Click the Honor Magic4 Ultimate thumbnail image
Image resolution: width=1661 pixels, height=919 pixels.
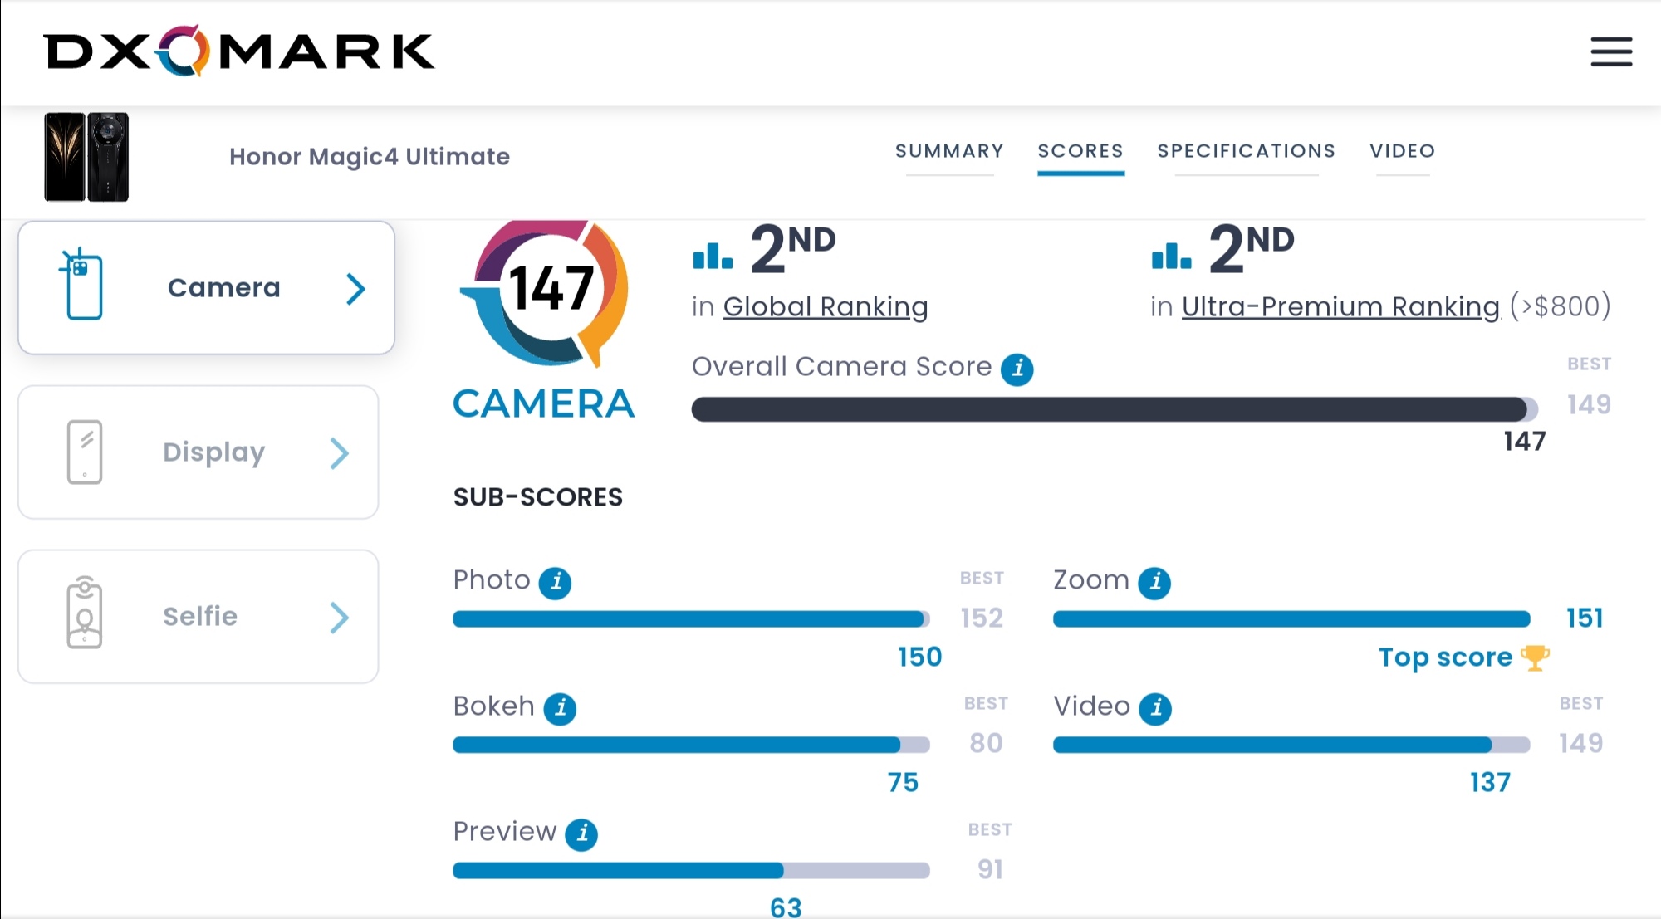[x=86, y=157]
